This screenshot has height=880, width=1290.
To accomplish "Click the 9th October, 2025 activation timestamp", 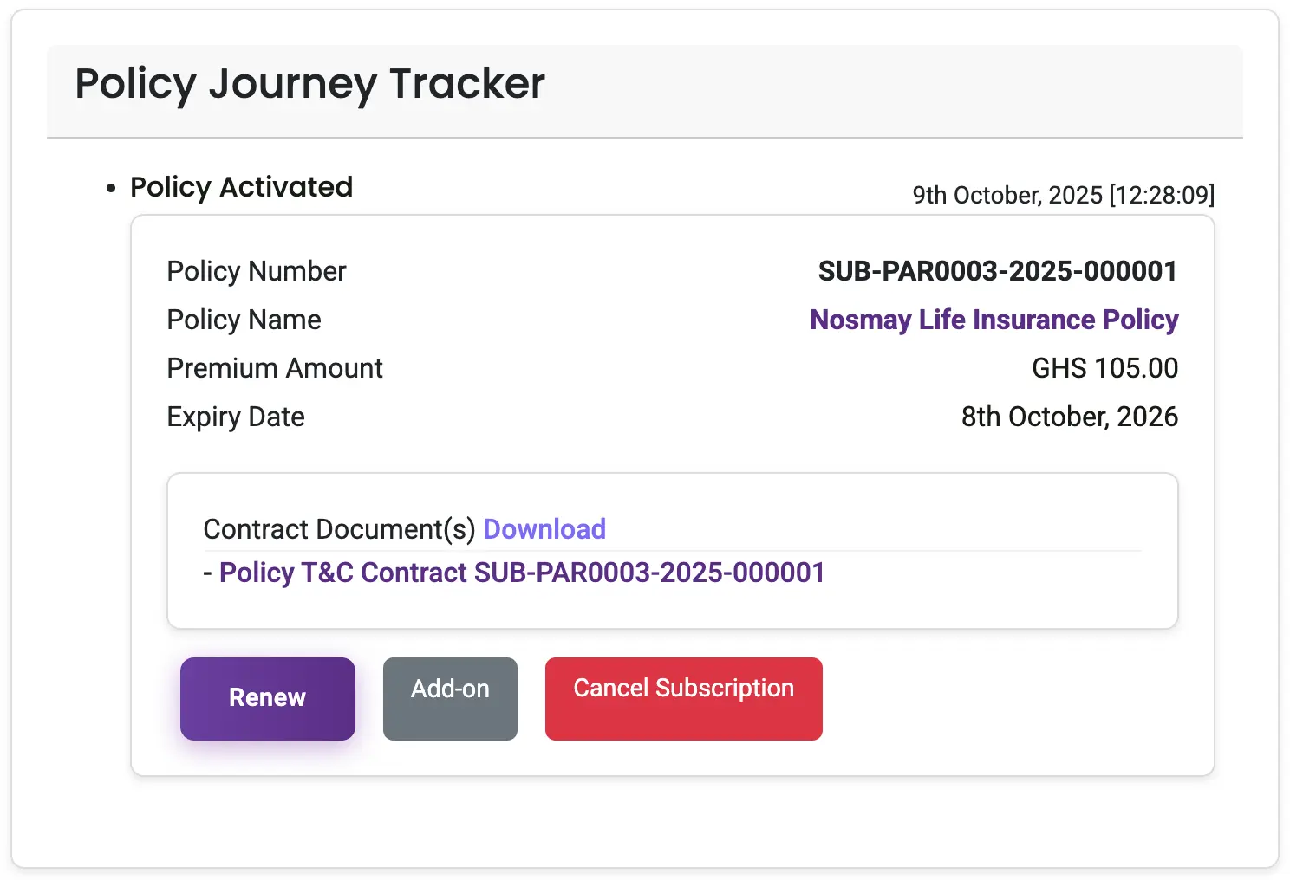I will [1063, 195].
